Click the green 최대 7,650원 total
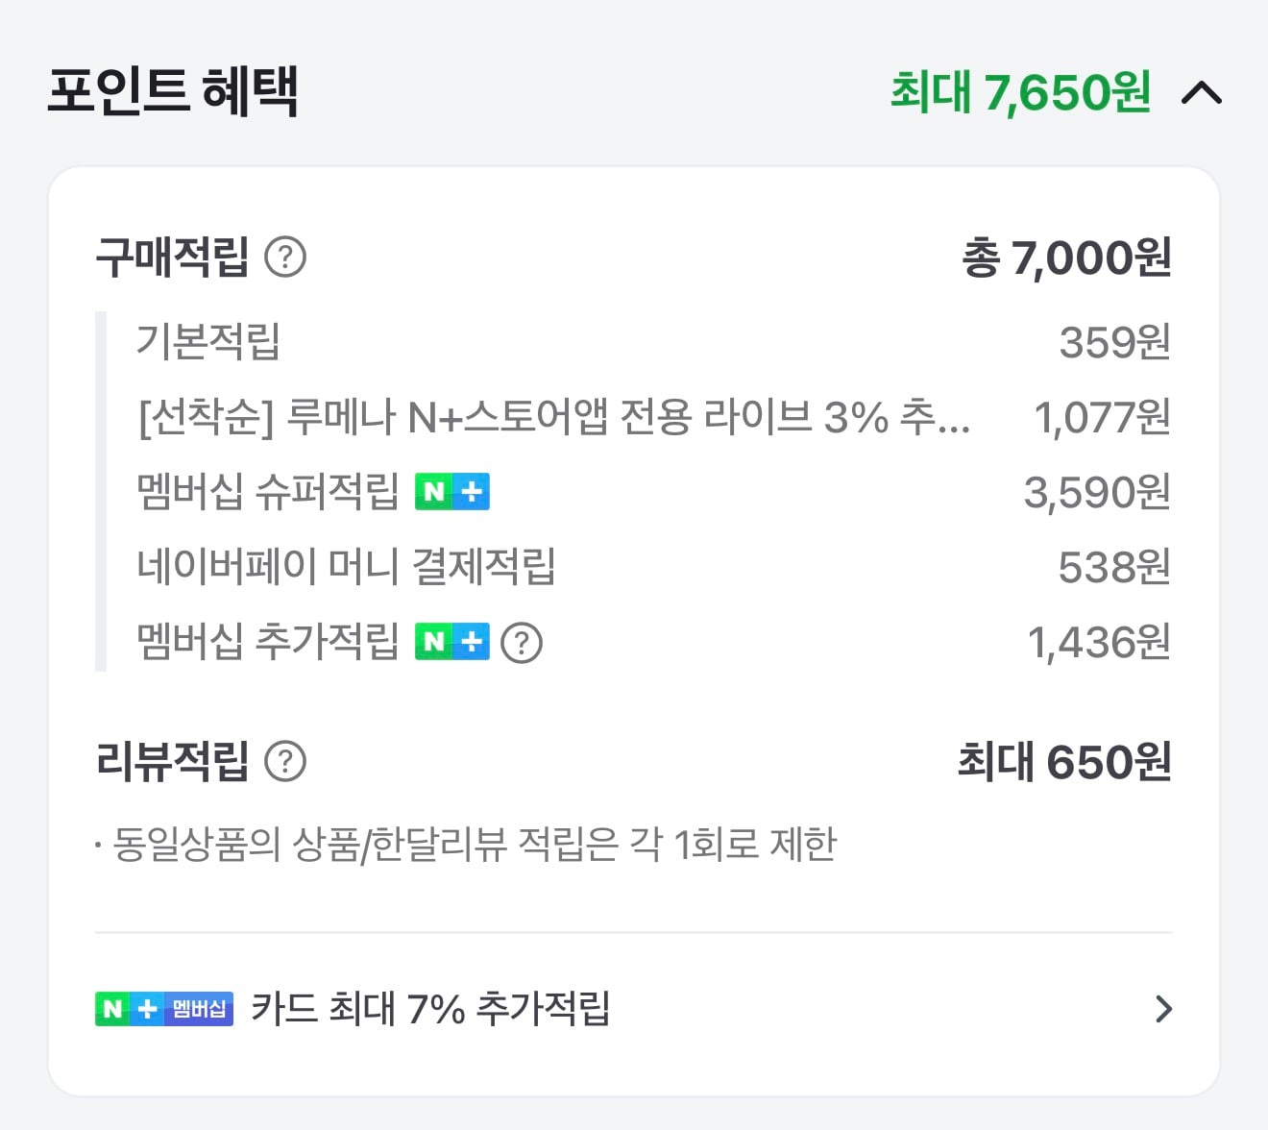The image size is (1268, 1130). pos(1018,92)
